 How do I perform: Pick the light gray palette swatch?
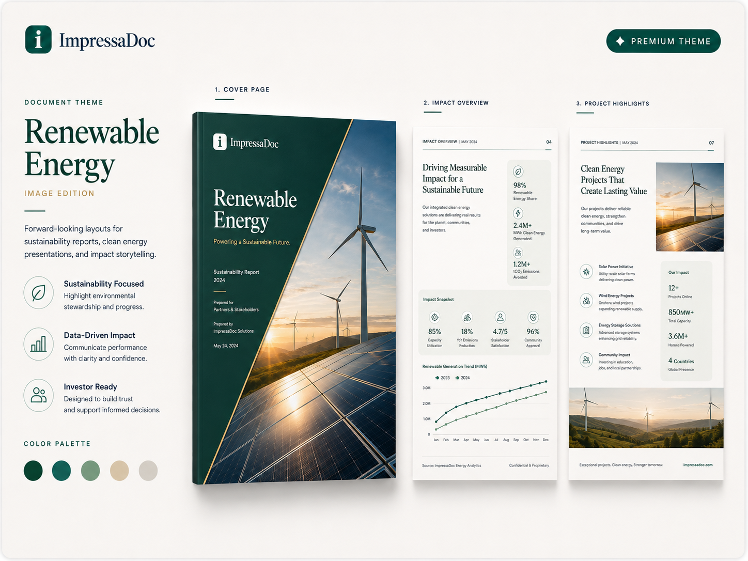148,471
